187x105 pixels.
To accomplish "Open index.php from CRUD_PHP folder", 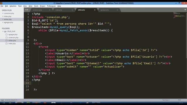I will point(12,43).
